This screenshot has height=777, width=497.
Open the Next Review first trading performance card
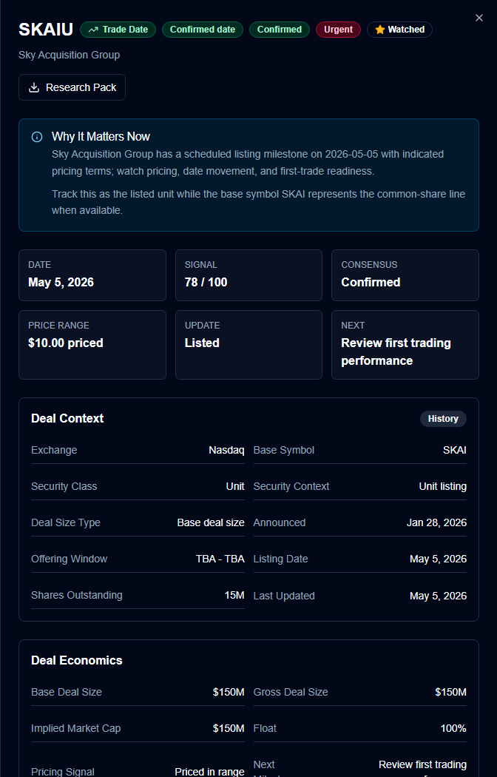(x=405, y=345)
